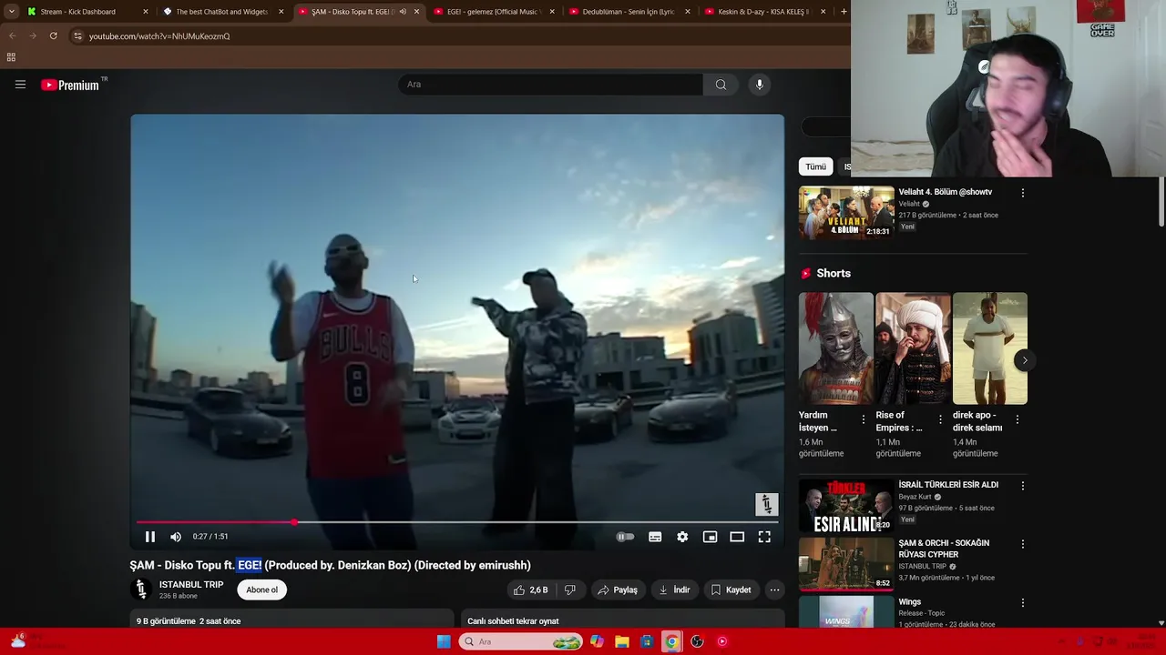Open options for İSRAİL TÜRKLERİ ESİR ALDI
1166x655 pixels.
pos(1022,486)
